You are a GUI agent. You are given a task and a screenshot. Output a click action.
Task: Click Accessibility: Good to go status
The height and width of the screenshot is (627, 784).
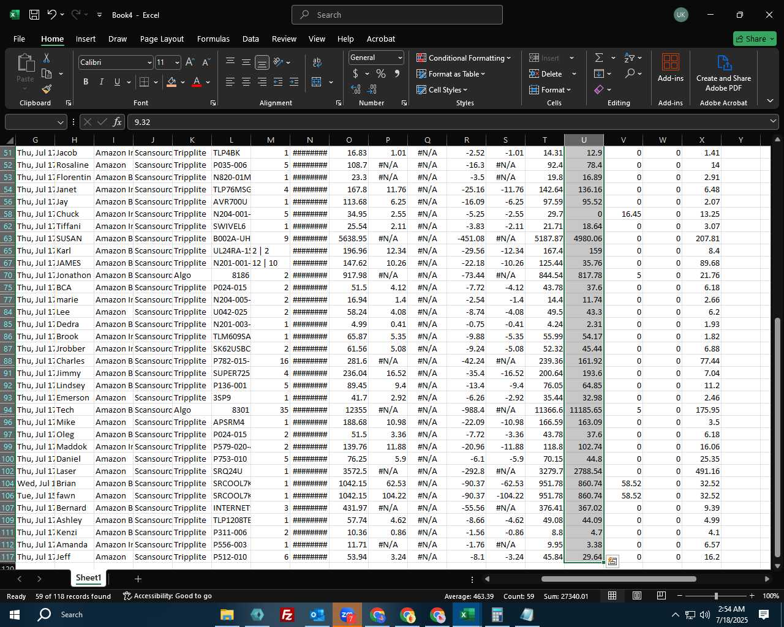click(x=167, y=596)
